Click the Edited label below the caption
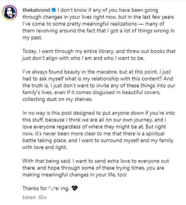Image resolution: width=186 pixels, height=205 pixels. tap(29, 197)
